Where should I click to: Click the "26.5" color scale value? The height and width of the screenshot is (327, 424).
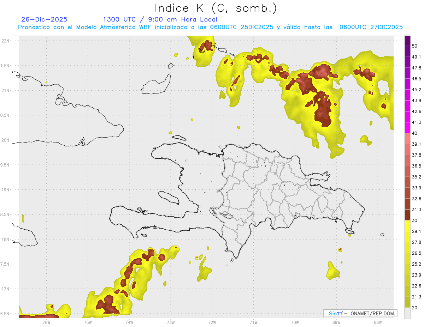(417, 253)
